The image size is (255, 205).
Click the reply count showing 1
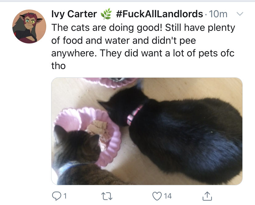coord(65,196)
